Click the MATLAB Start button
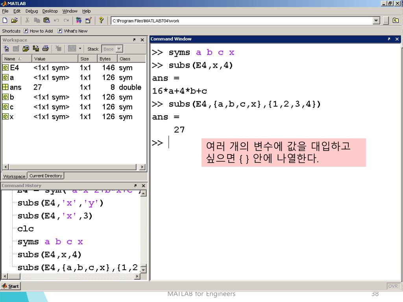Image resolution: width=403 pixels, height=302 pixels. 10,286
